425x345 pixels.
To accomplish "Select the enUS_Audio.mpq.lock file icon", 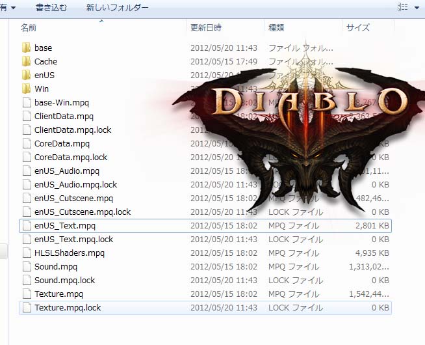I will [x=27, y=185].
